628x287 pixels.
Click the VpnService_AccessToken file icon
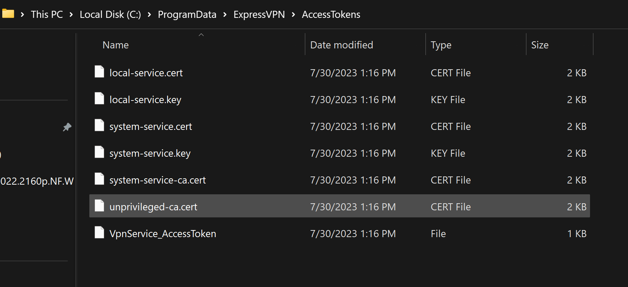tap(99, 232)
